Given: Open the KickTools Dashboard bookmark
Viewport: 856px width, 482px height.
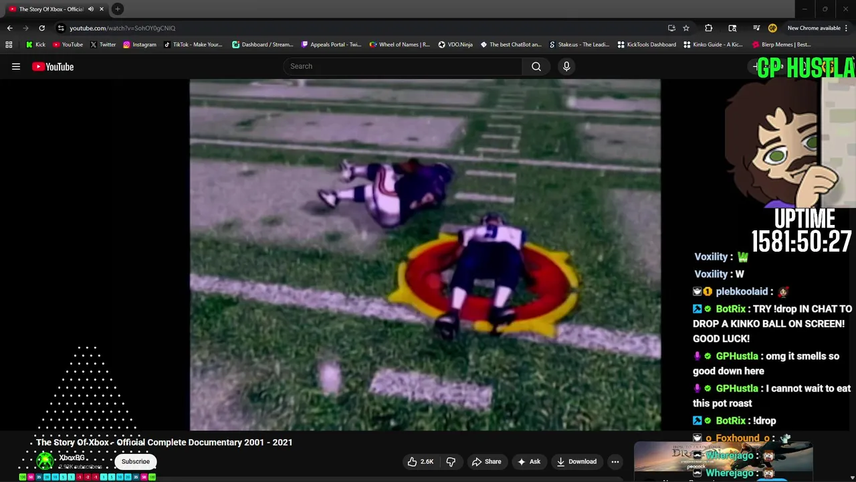Looking at the screenshot, I should click(x=647, y=45).
